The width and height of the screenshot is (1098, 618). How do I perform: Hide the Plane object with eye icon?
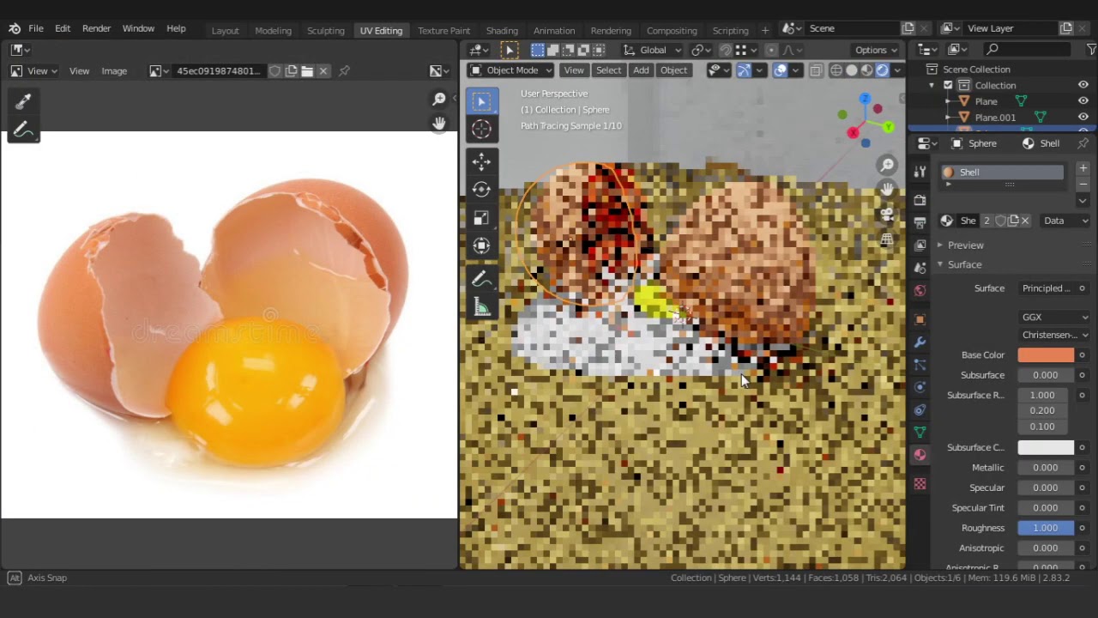click(1083, 101)
